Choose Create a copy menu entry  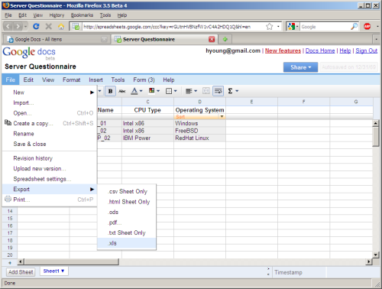(50, 123)
